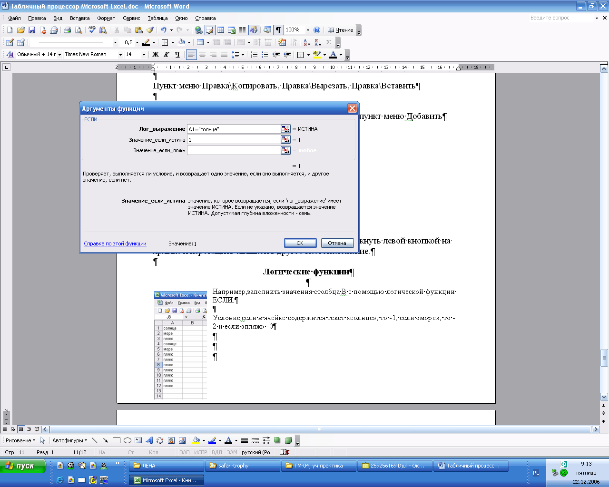Insert hyperlink with the globe icon
Viewport: 609px width, 487px height.
(199, 30)
